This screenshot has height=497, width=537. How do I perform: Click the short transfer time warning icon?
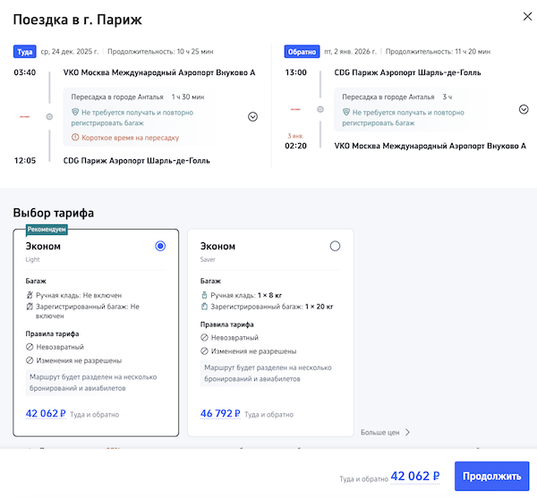point(75,138)
